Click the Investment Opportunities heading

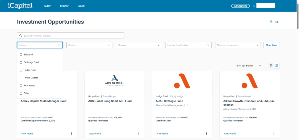(x=50, y=22)
